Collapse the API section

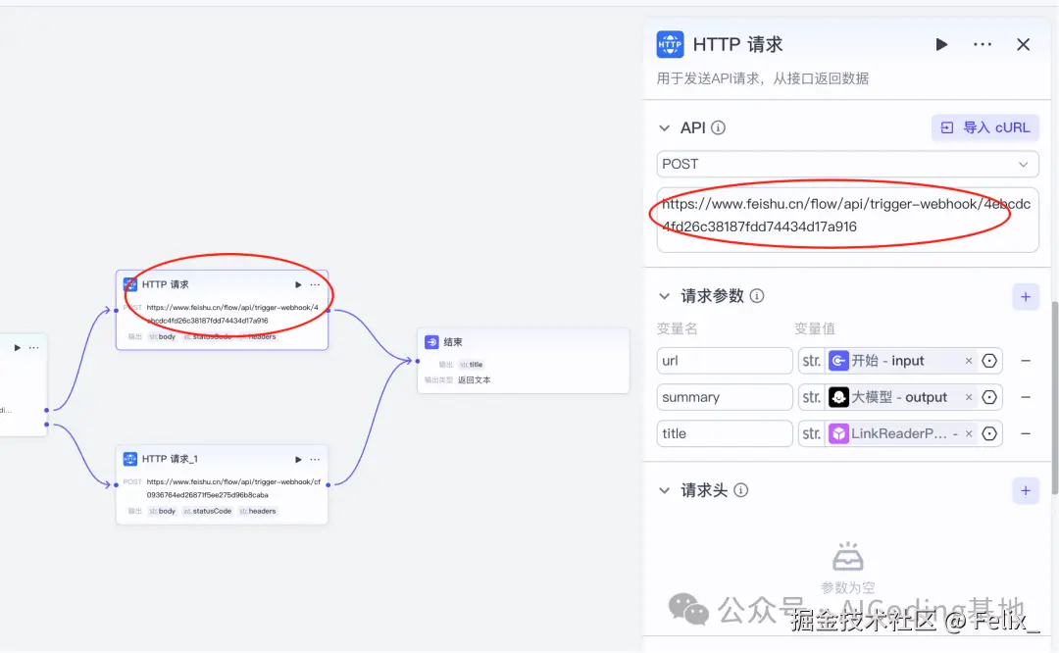tap(665, 127)
